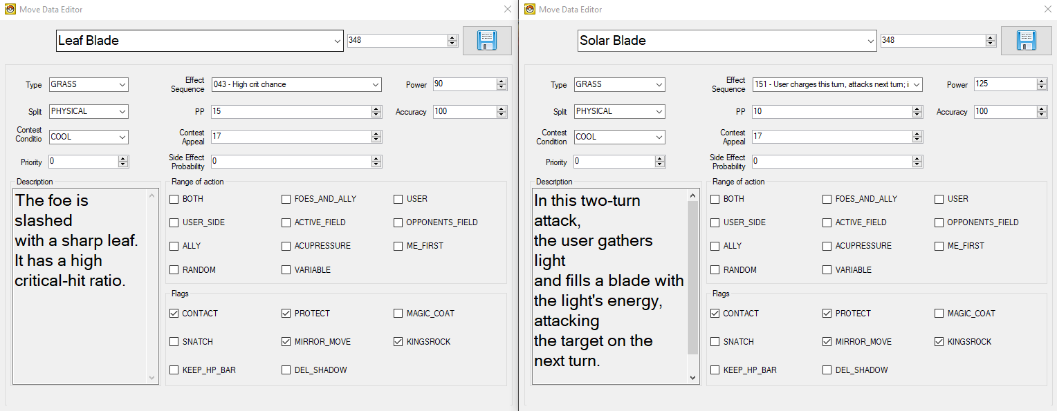Click the Power stepper for Leaf Blade
Screen dimensions: 1057x411
pyautogui.click(x=502, y=84)
